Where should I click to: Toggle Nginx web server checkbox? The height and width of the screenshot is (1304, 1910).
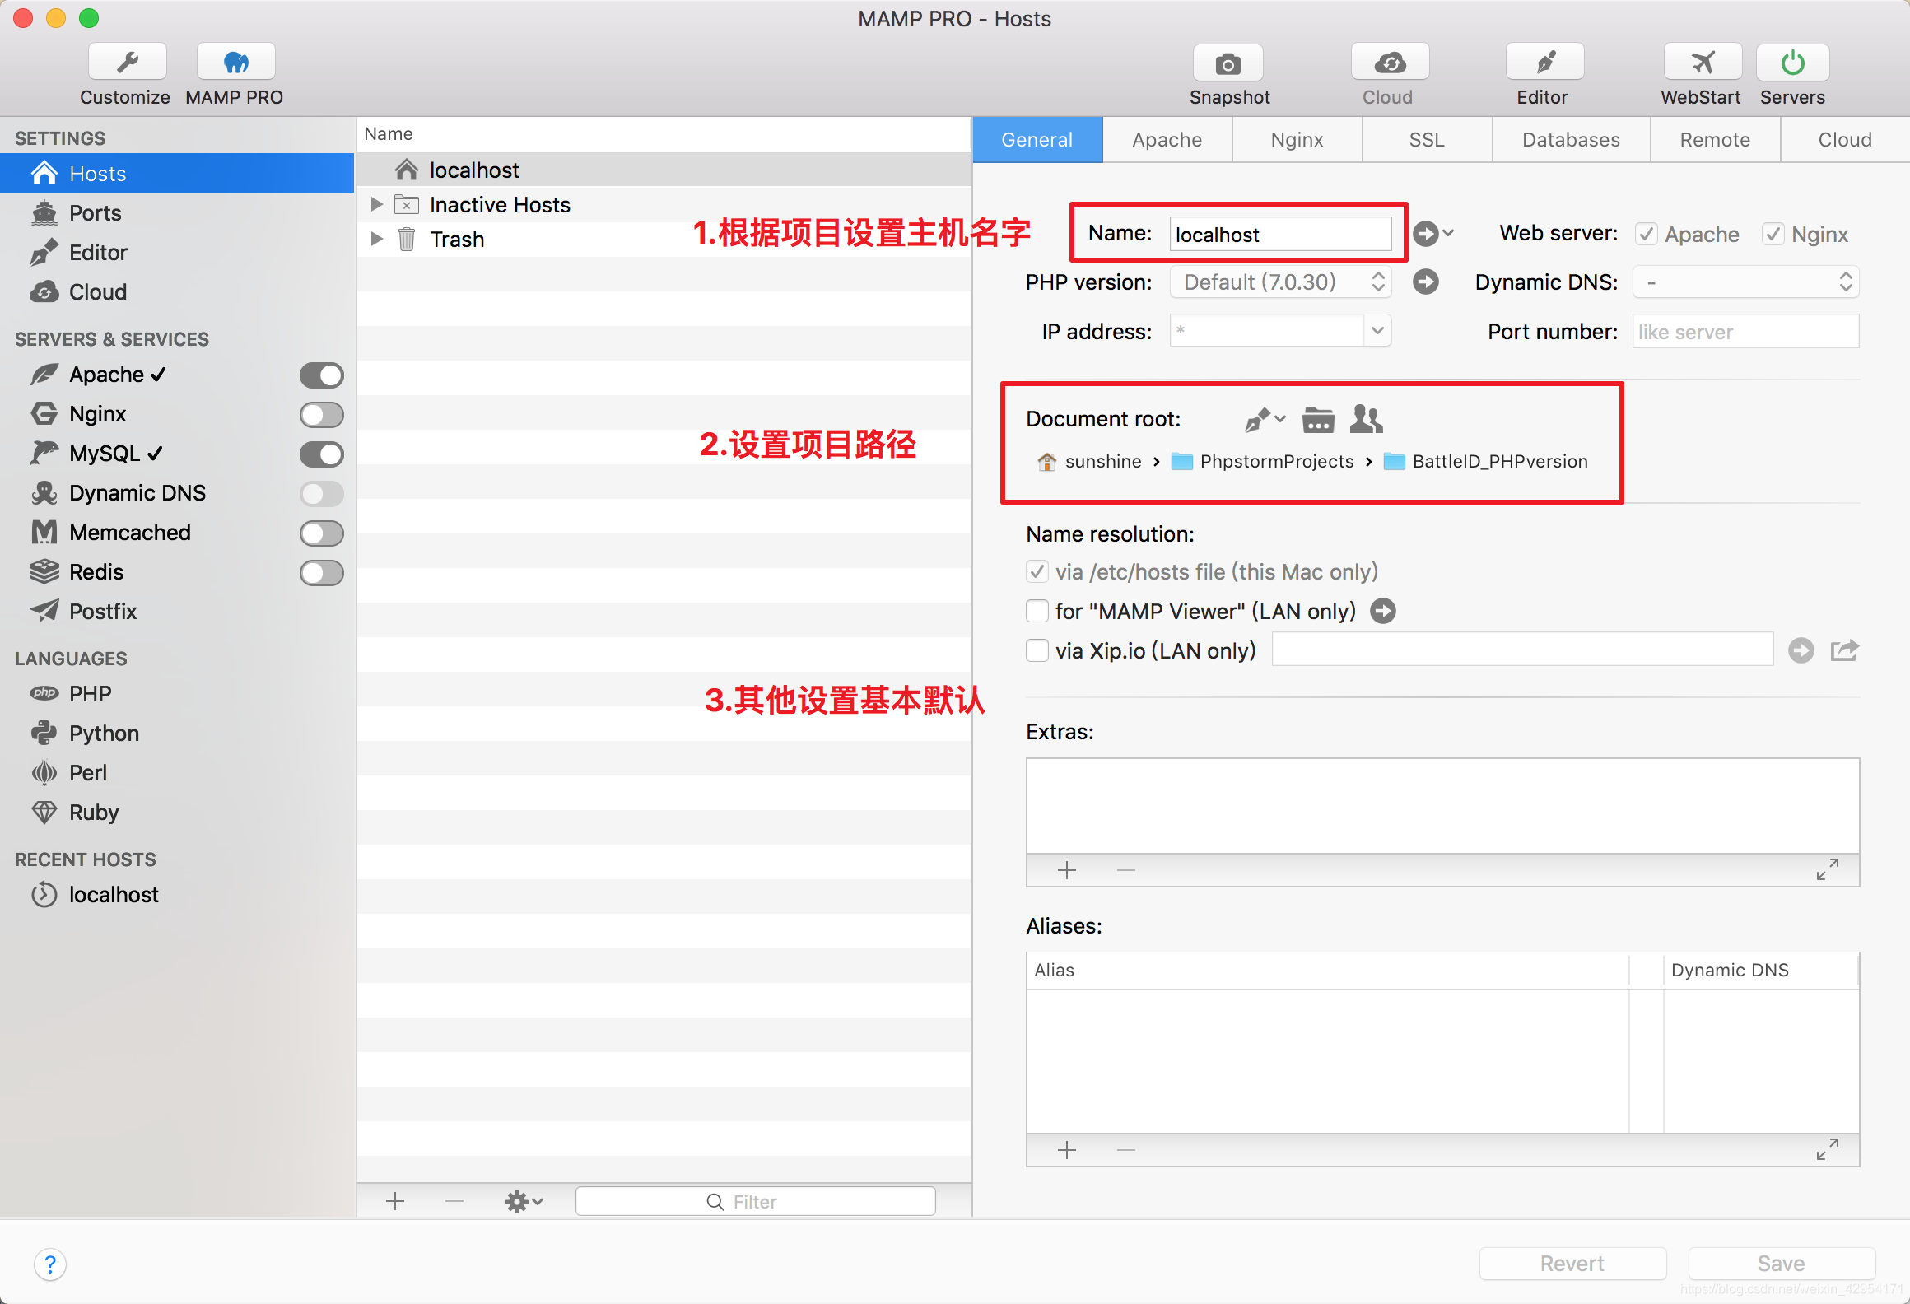pos(1773,235)
